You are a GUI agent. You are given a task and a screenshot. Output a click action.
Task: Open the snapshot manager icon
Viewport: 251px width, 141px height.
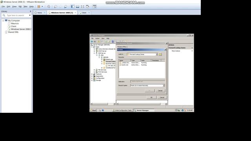point(65,7)
